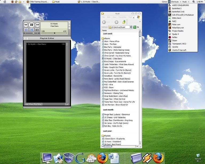Image resolution: width=205 pixels, height=164 pixels.
Task: Open the monitor icon in dock
Action: click(47, 158)
